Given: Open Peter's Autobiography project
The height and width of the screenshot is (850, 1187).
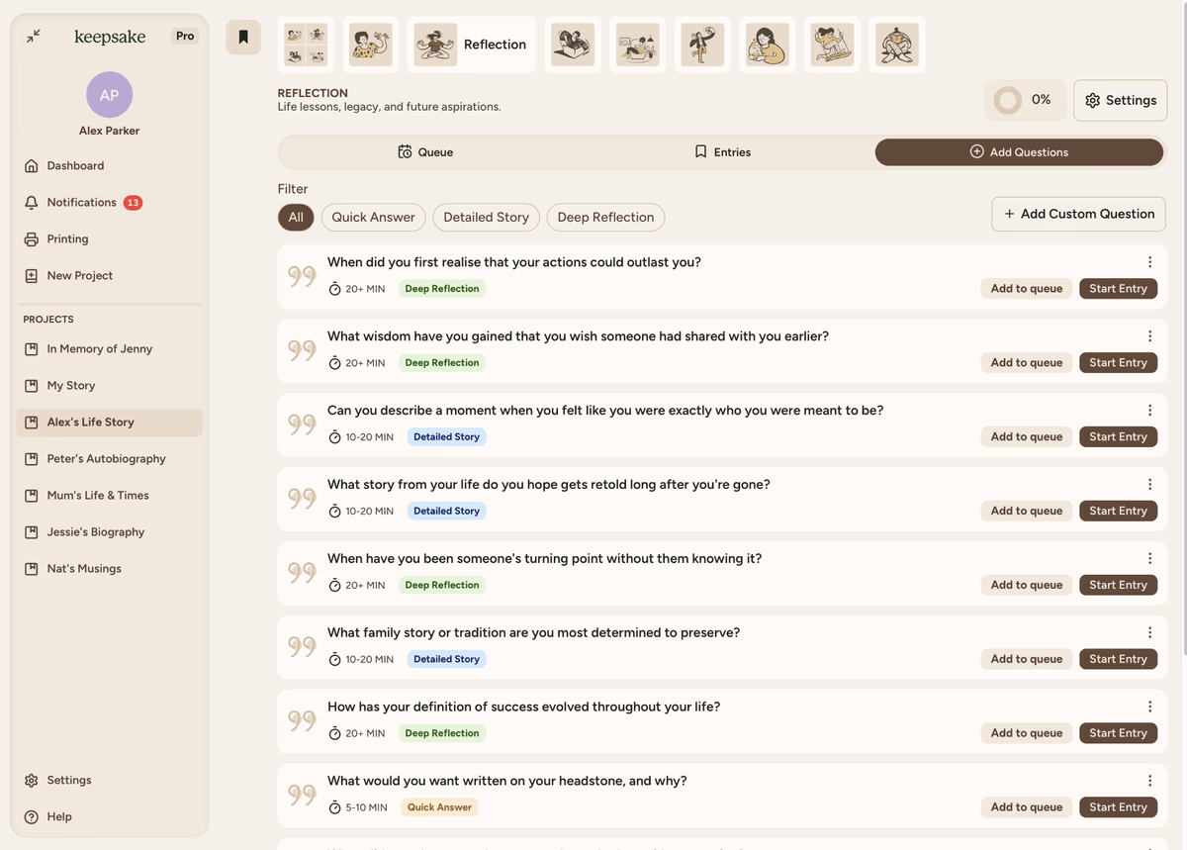Looking at the screenshot, I should point(106,458).
